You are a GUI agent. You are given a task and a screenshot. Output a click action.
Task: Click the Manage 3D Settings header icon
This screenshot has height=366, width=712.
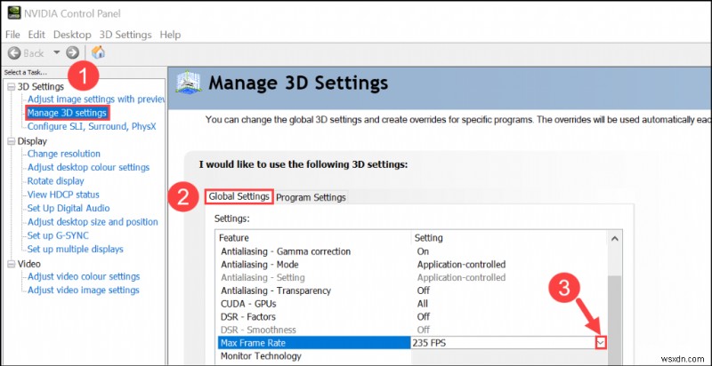(x=190, y=84)
